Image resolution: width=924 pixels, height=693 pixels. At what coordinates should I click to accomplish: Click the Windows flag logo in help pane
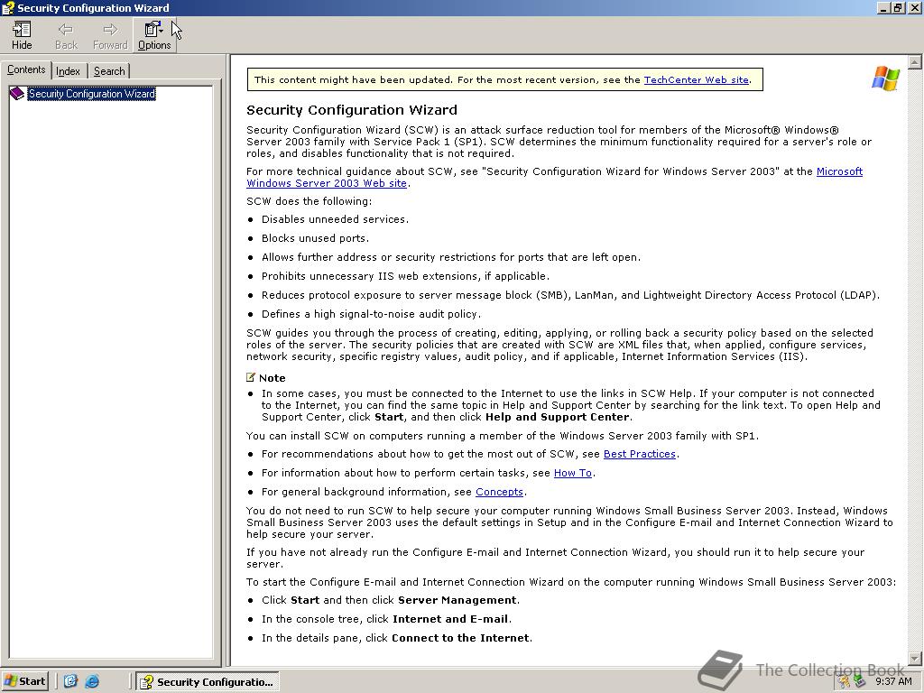[x=886, y=79]
